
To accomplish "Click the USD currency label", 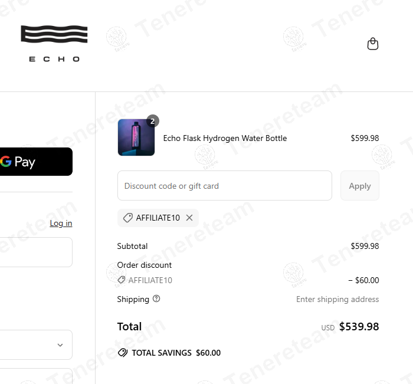I will click(327, 328).
